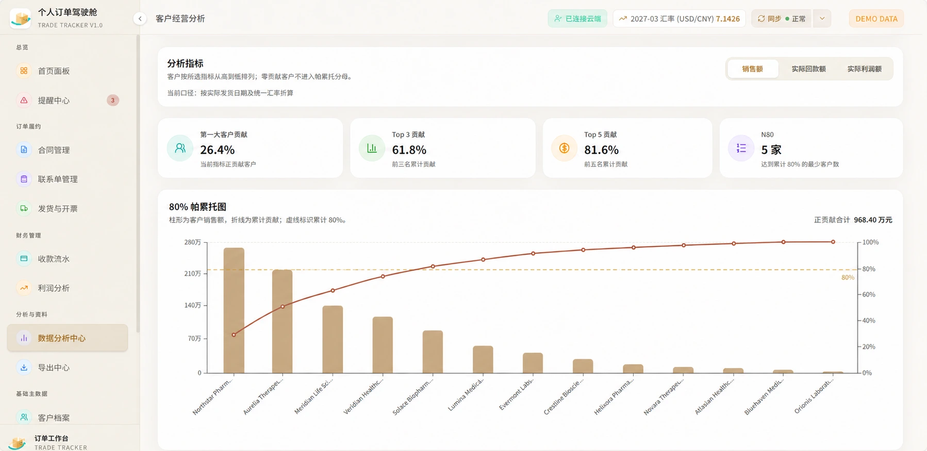927x451 pixels.
Task: Click the 客户经营分析 page title
Action: coord(180,19)
